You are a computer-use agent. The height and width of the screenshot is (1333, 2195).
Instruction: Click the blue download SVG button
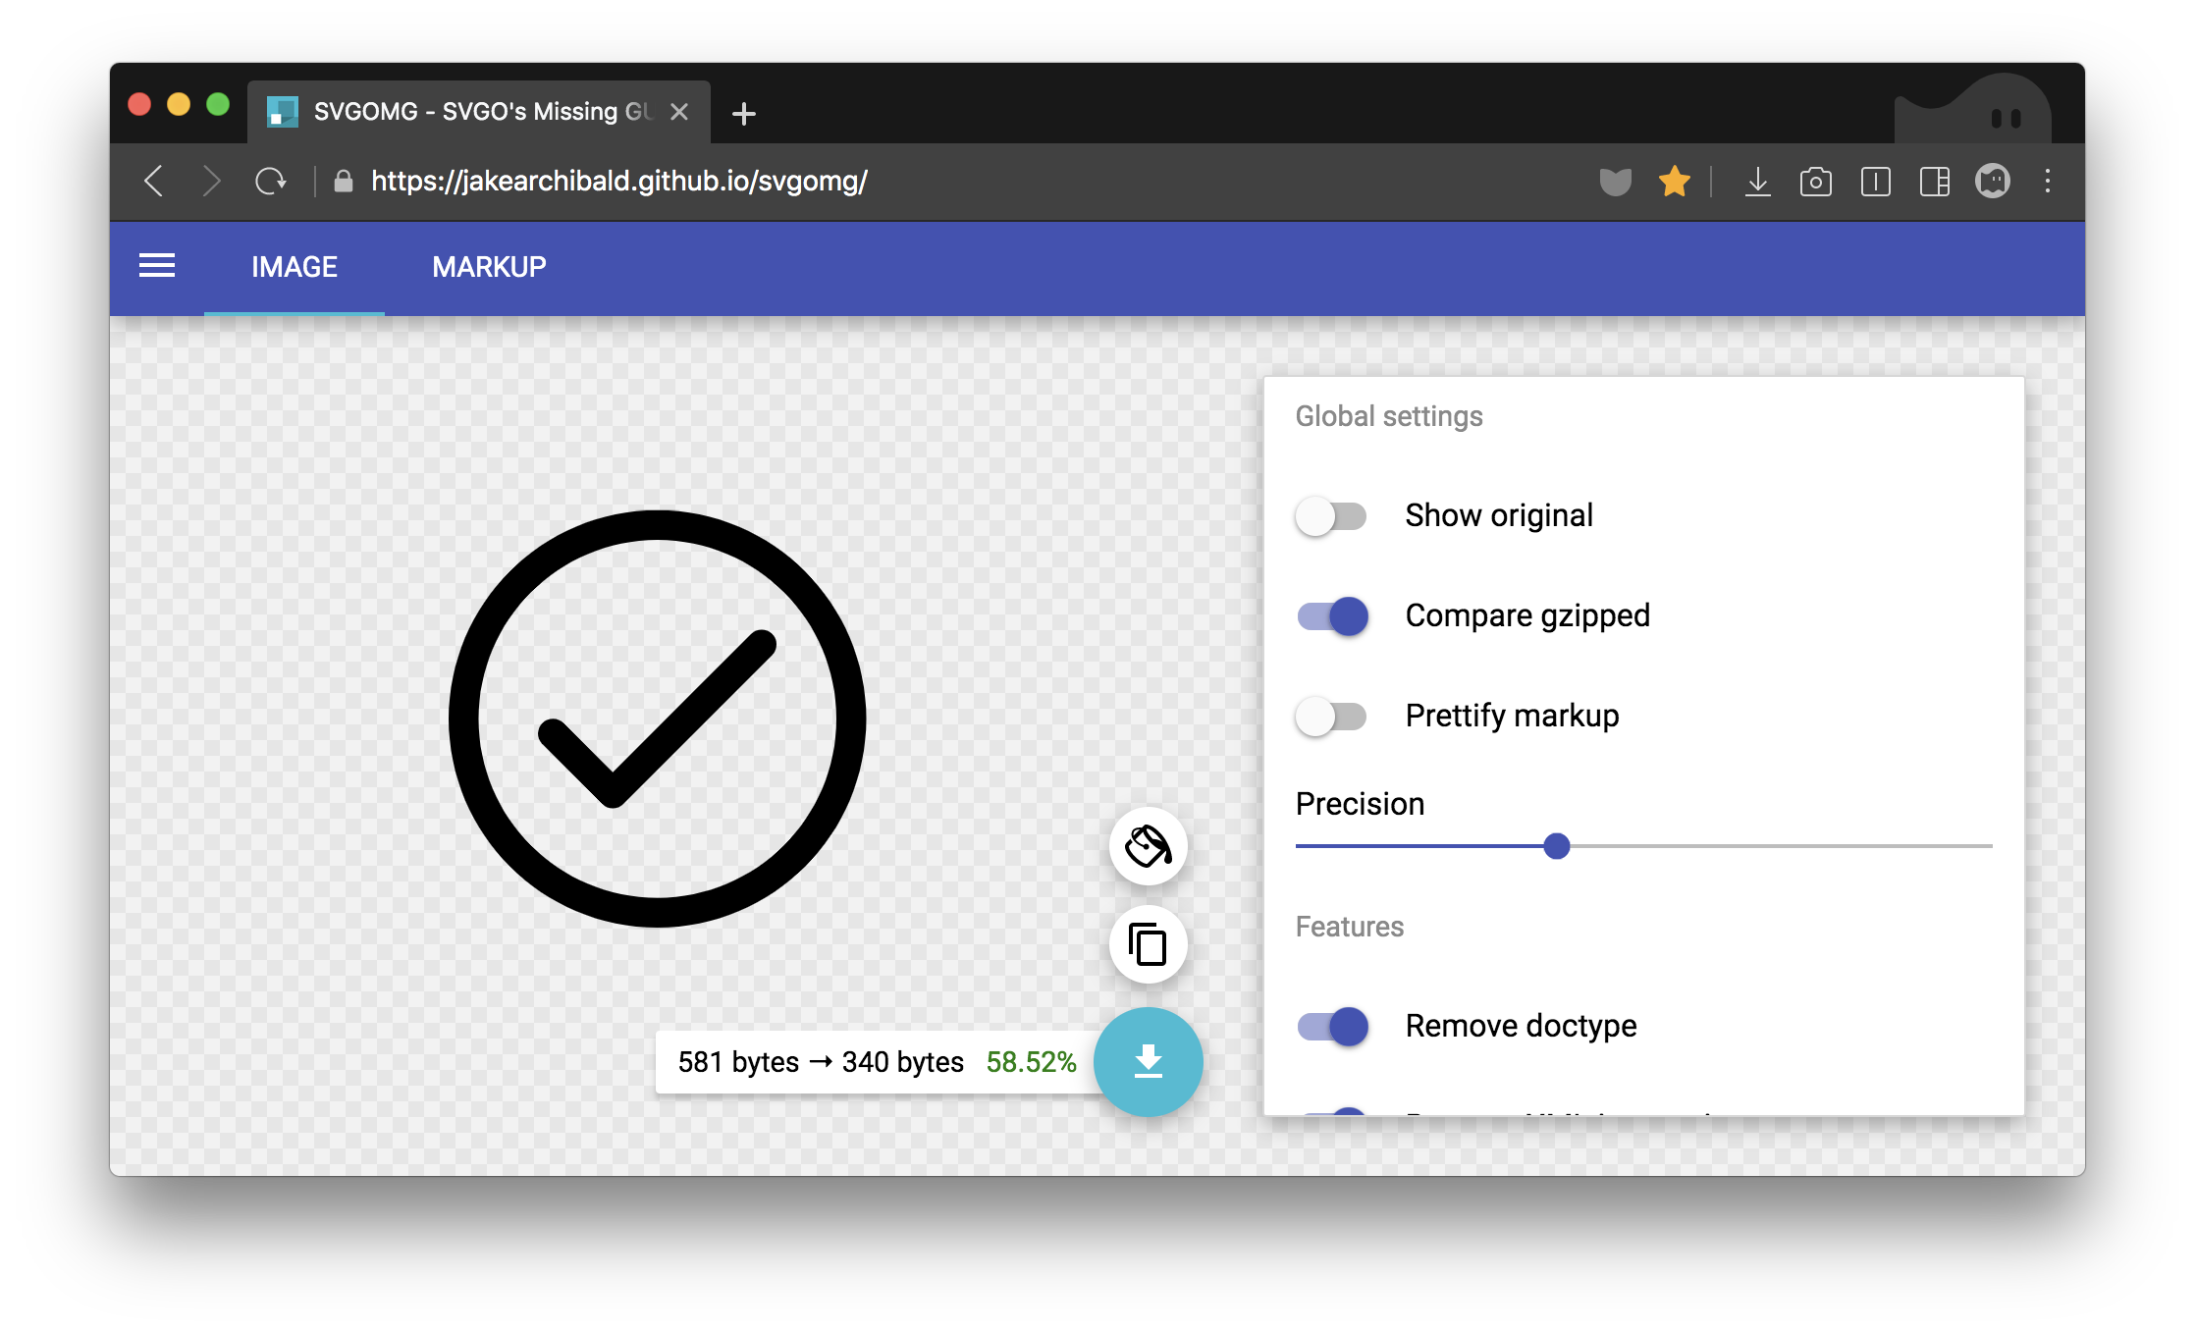coord(1148,1061)
